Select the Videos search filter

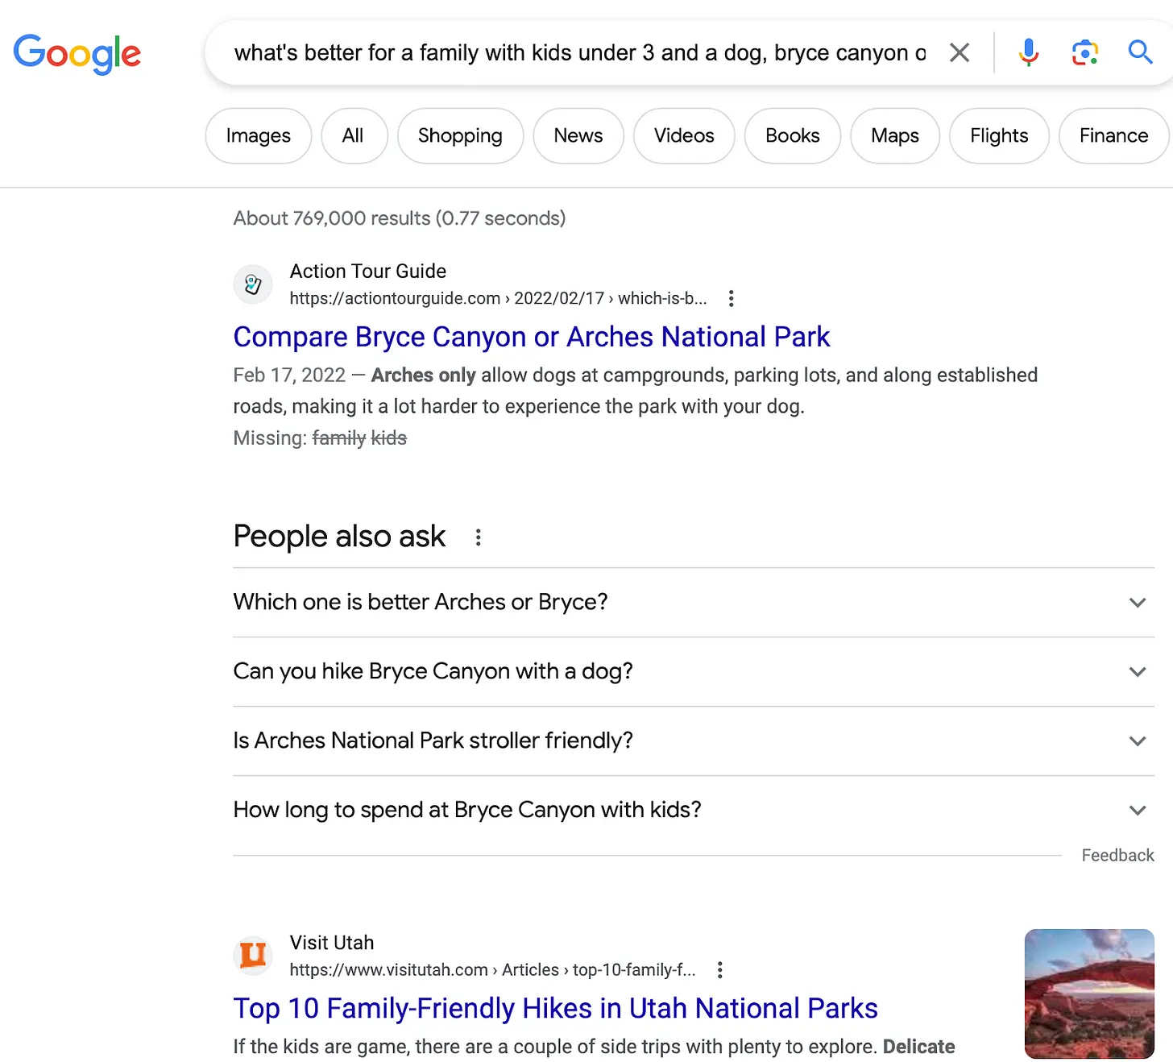click(x=683, y=136)
